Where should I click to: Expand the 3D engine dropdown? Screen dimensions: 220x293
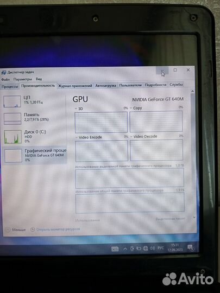[76, 109]
